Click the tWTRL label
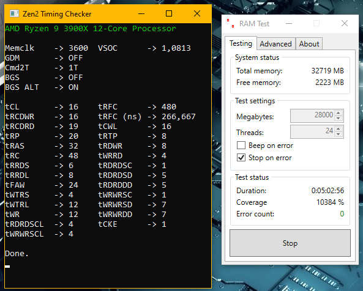The width and height of the screenshot is (363, 291). 17,205
